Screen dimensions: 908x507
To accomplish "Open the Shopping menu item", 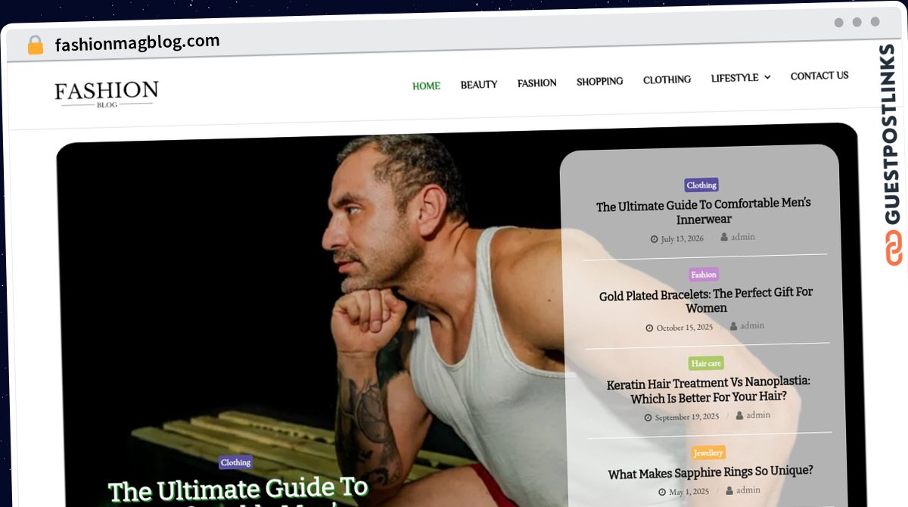I will tap(600, 82).
